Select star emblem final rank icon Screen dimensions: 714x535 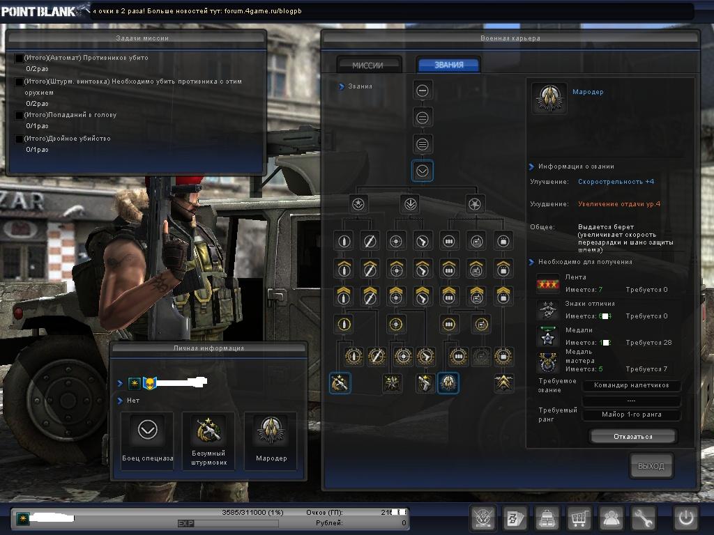(x=392, y=383)
